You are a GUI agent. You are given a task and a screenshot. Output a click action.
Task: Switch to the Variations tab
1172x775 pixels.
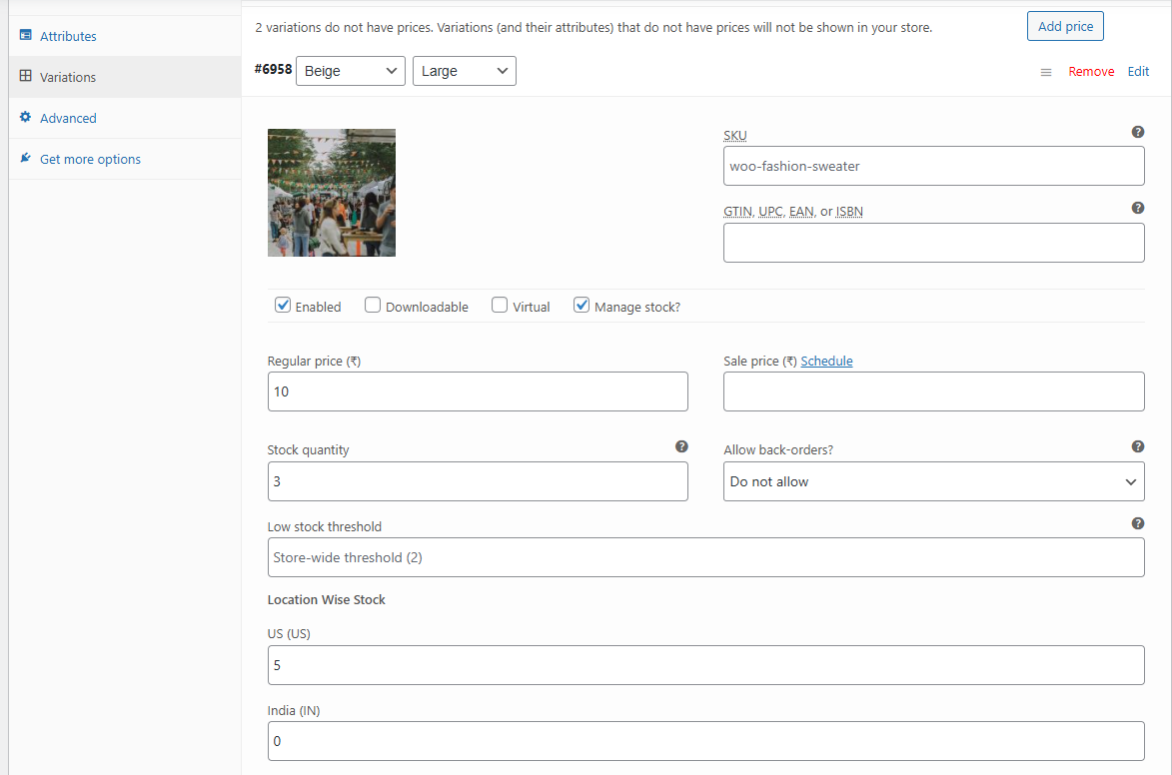68,77
